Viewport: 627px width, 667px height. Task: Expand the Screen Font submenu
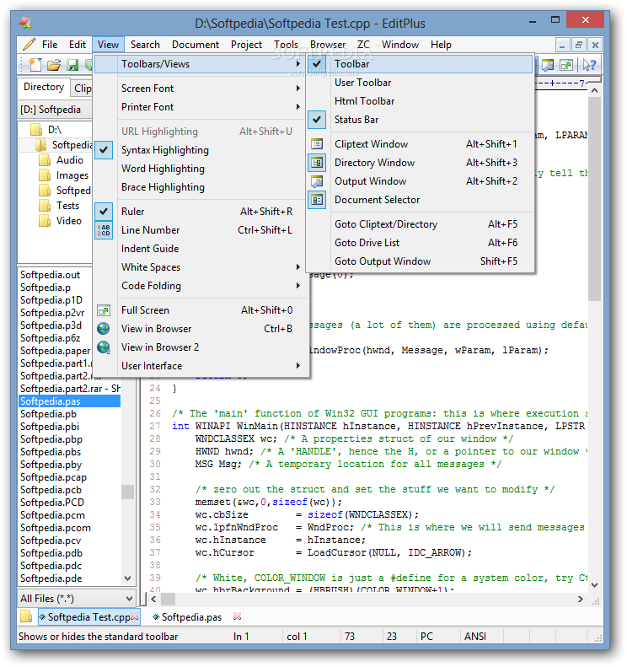[201, 89]
